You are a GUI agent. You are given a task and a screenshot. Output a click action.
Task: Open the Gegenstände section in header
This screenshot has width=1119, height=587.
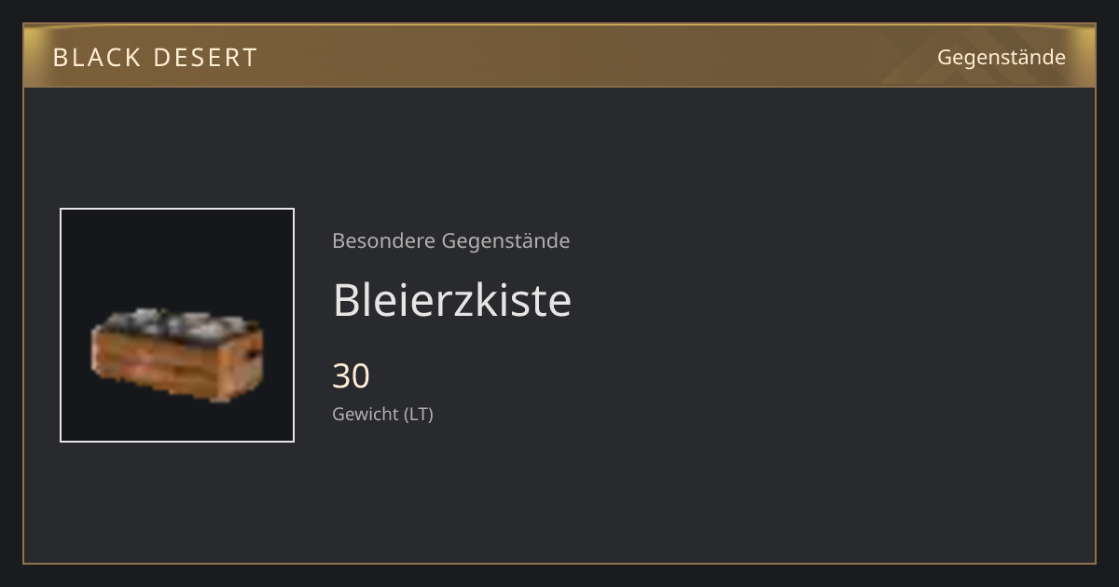point(1001,57)
